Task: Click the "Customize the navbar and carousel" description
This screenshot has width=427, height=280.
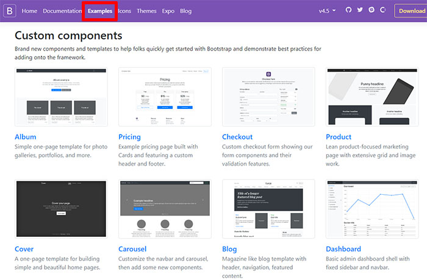Action: pos(163,263)
